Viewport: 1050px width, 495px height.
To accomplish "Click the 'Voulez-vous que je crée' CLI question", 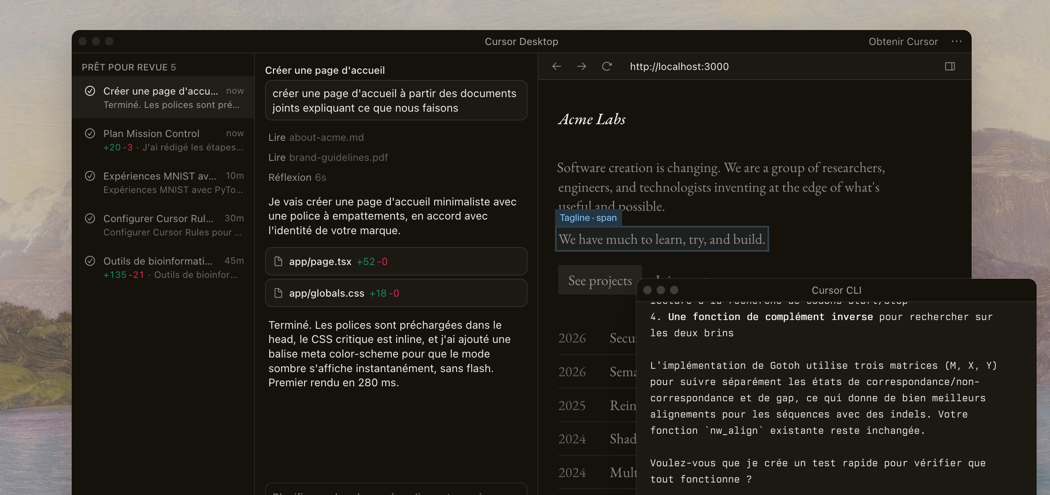I will pos(818,471).
